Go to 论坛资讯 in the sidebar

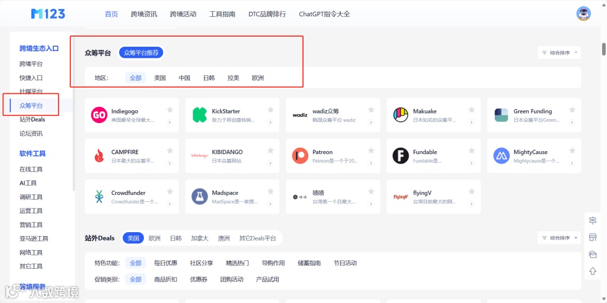31,133
